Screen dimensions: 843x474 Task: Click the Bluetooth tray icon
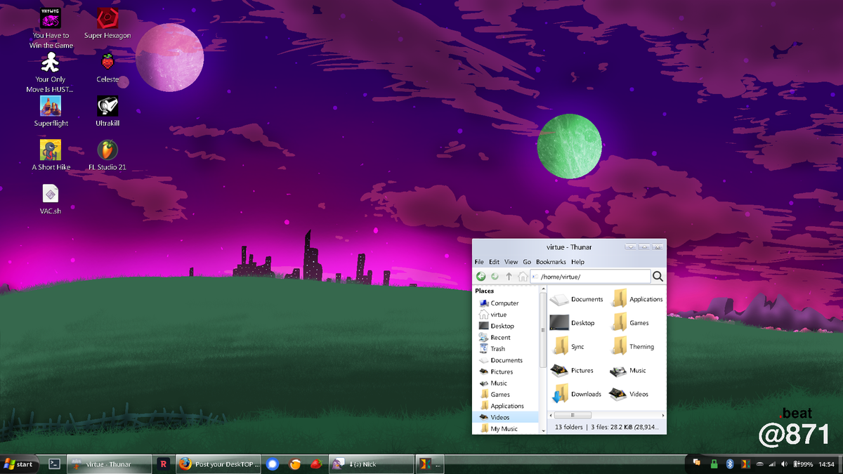[729, 464]
